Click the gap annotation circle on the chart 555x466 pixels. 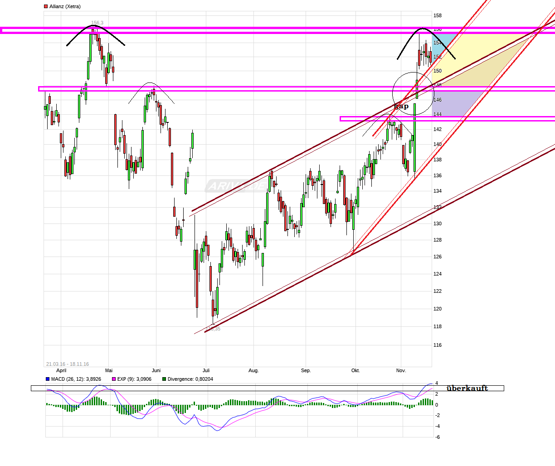tap(413, 94)
